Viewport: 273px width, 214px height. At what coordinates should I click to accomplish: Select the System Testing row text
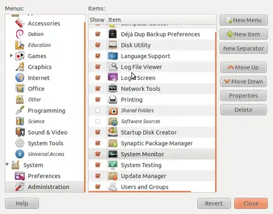point(141,165)
